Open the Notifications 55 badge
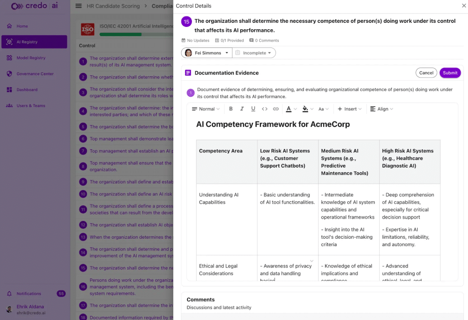This screenshot has width=468, height=320. pyautogui.click(x=61, y=294)
